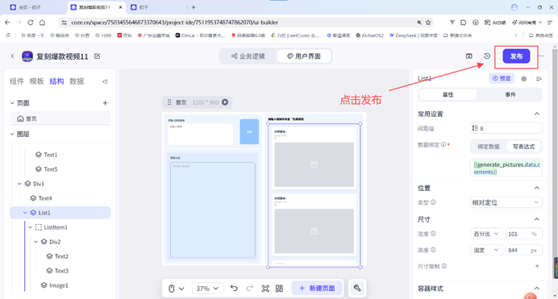Add a new page with the plus icon

[x=105, y=103]
